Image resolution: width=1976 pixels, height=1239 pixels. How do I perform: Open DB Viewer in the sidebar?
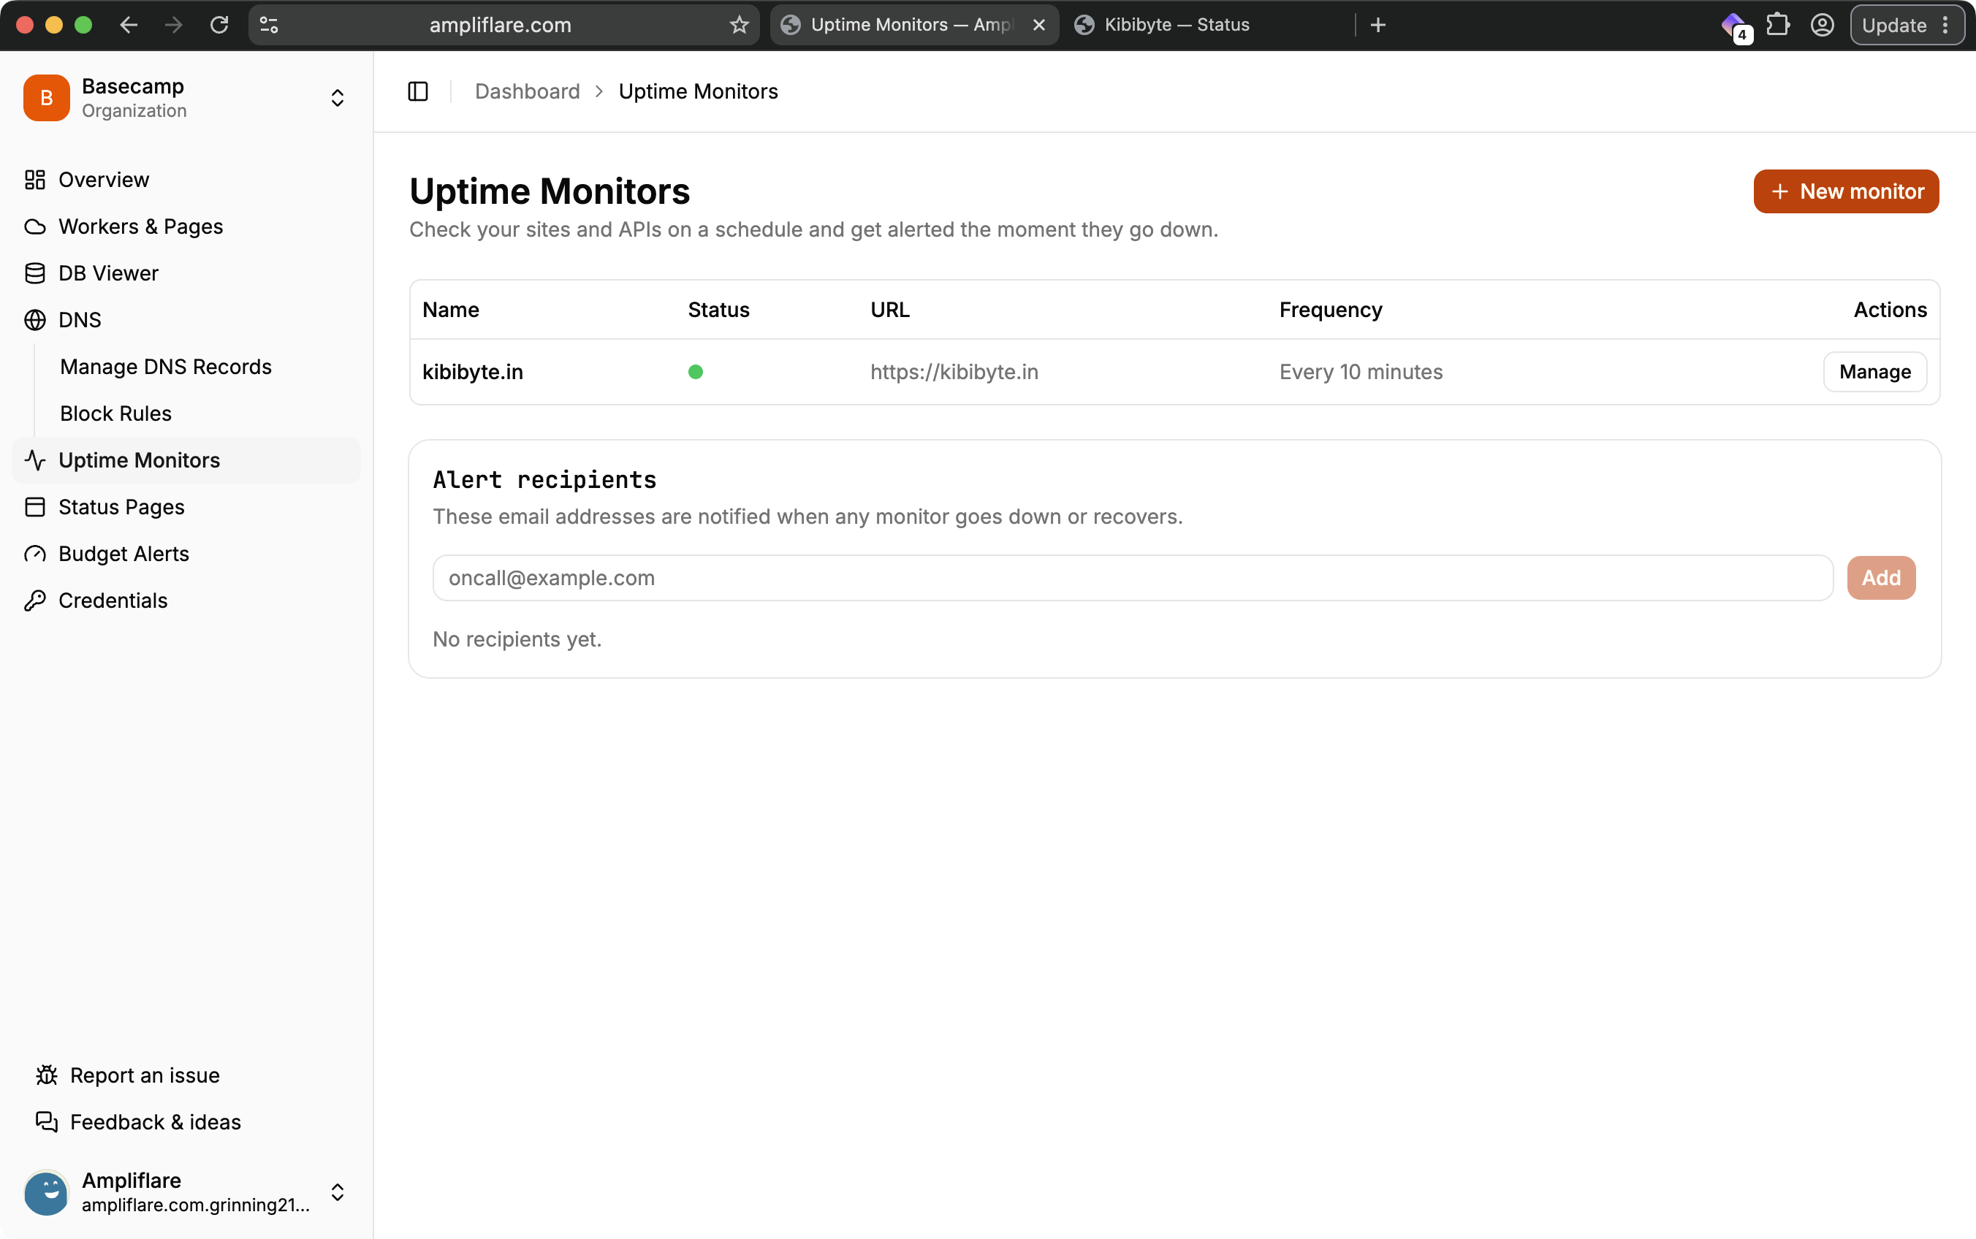click(186, 273)
